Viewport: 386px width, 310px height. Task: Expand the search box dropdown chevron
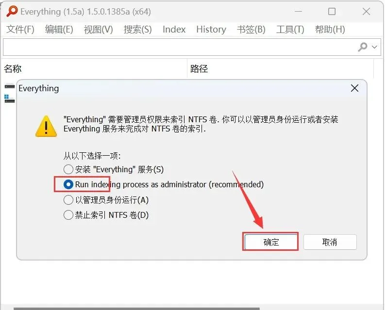(374, 47)
